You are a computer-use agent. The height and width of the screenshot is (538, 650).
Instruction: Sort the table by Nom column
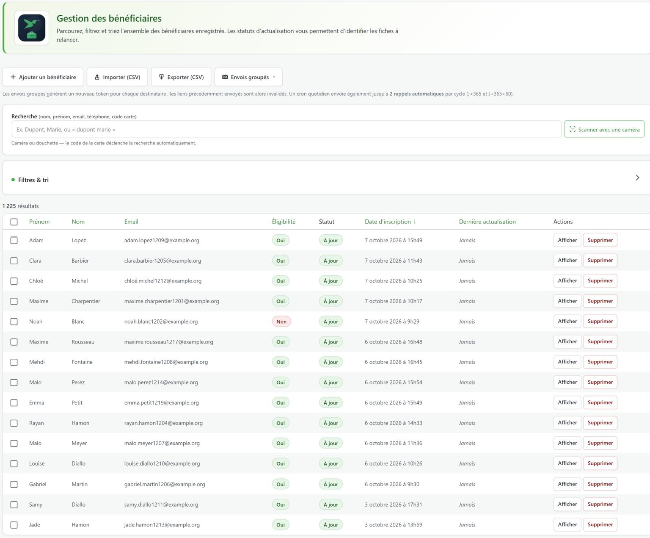[x=78, y=222]
